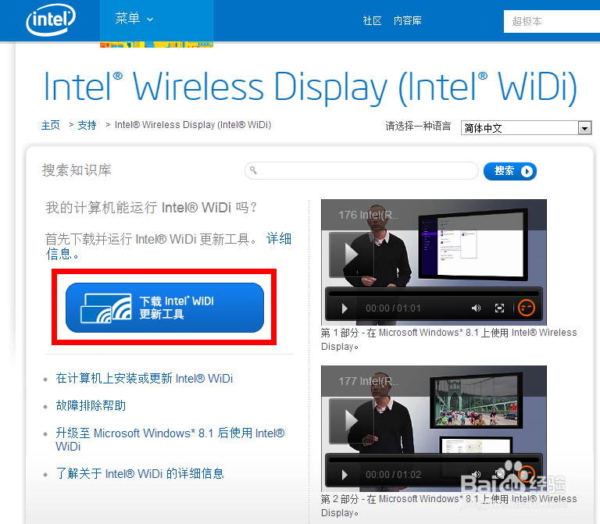Open 了解关于 Intel WiDi 的详细信息 link
The image size is (600, 524).
pos(140,473)
